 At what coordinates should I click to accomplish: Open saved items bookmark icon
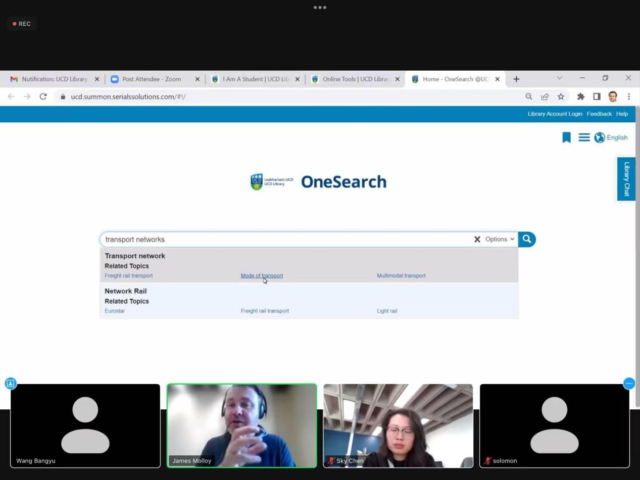click(x=566, y=137)
